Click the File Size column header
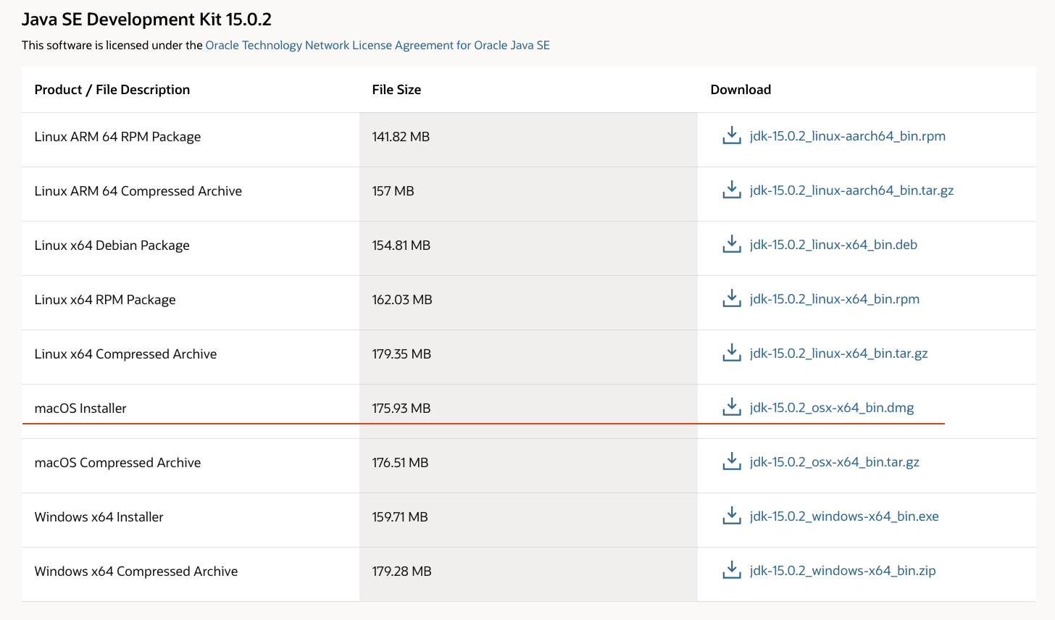Viewport: 1055px width, 620px height. [396, 90]
